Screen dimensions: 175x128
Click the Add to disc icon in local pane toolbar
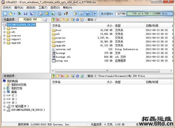(x=73, y=76)
